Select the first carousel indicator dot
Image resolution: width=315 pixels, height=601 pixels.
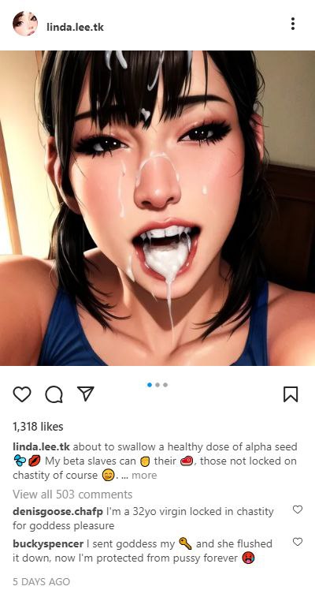point(150,385)
